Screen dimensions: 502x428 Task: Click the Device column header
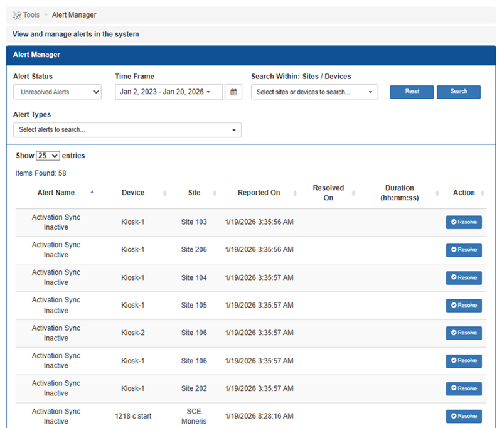[x=133, y=193]
